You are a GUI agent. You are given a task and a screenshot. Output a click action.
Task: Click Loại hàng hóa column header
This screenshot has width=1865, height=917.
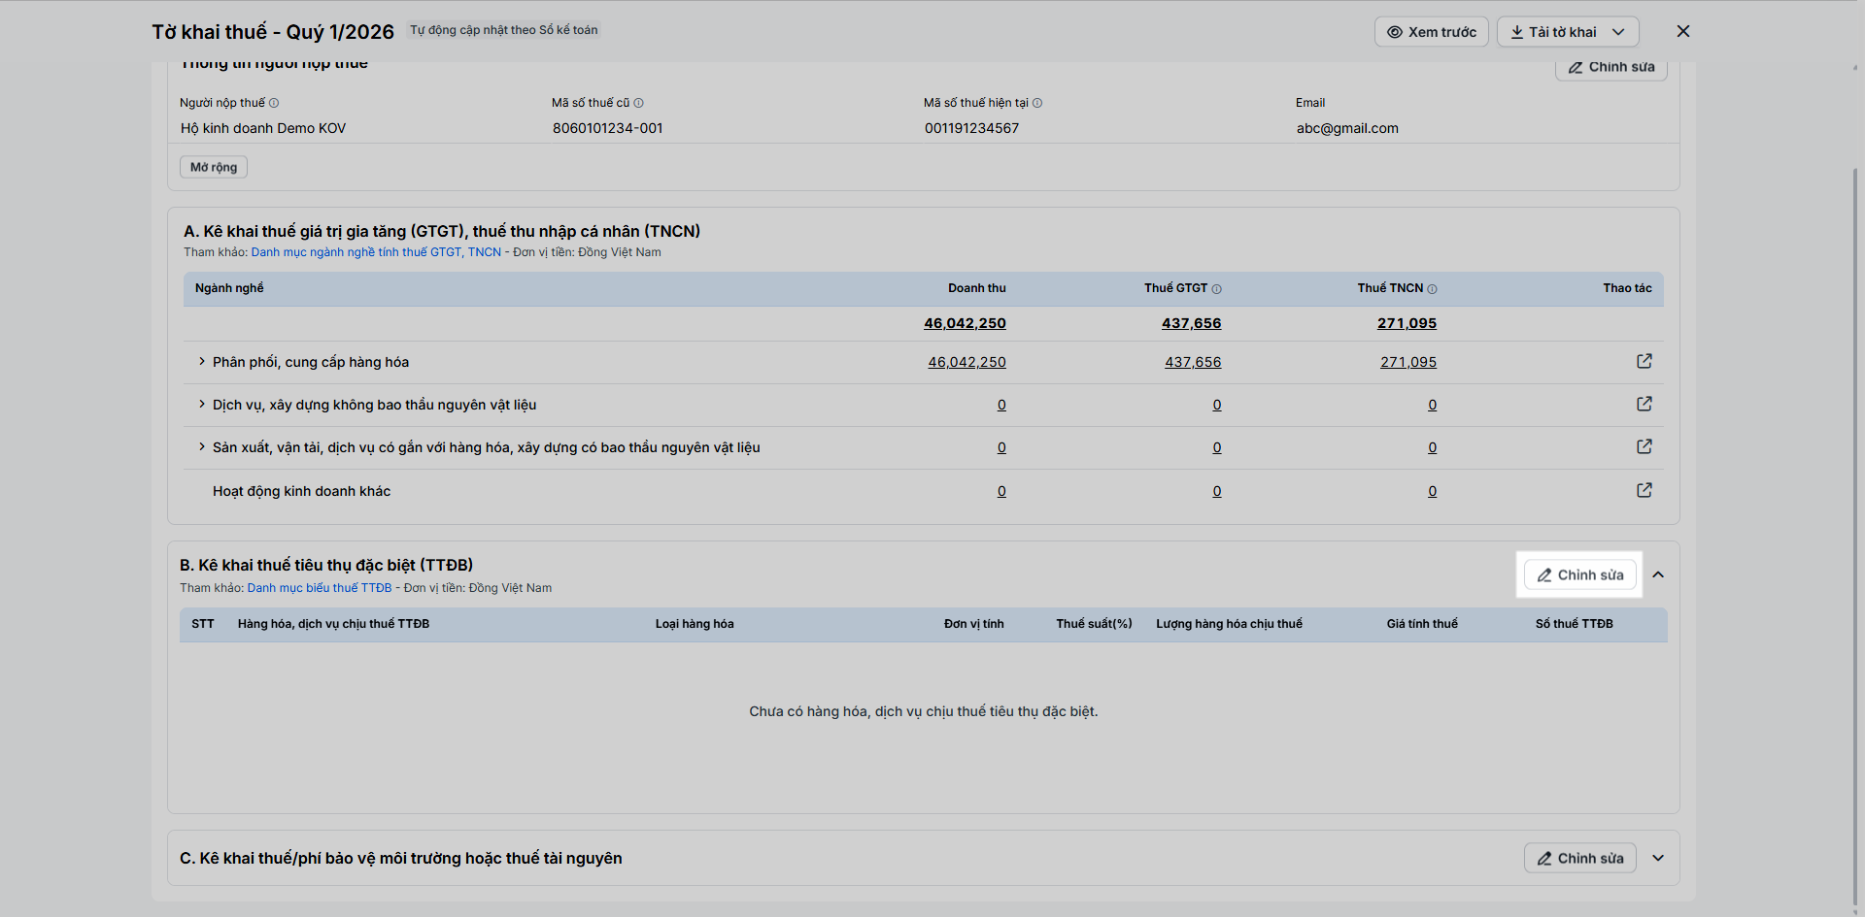[695, 624]
